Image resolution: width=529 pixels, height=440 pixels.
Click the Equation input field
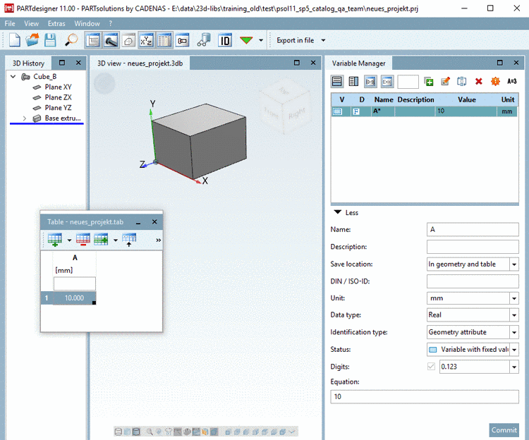click(x=424, y=397)
